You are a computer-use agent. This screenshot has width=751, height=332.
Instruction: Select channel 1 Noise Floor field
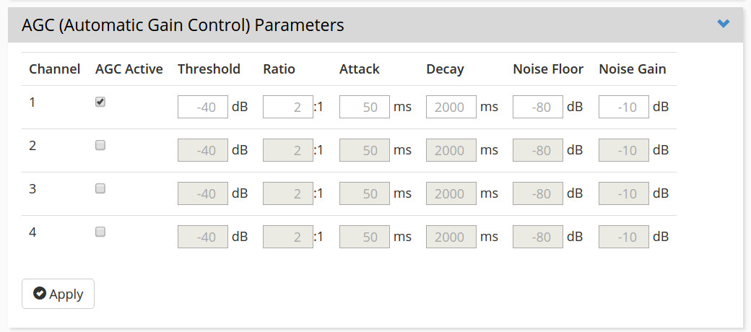click(x=537, y=107)
